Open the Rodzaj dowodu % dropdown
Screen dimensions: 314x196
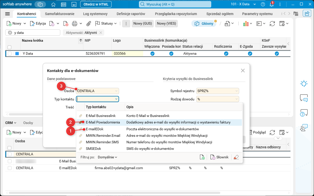218,99
